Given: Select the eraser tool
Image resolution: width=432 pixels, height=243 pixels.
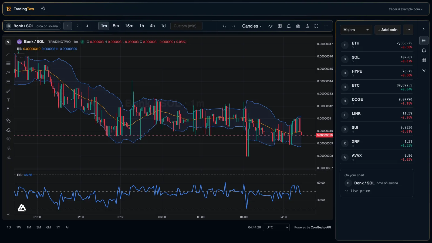Looking at the screenshot, I should (x=8, y=130).
